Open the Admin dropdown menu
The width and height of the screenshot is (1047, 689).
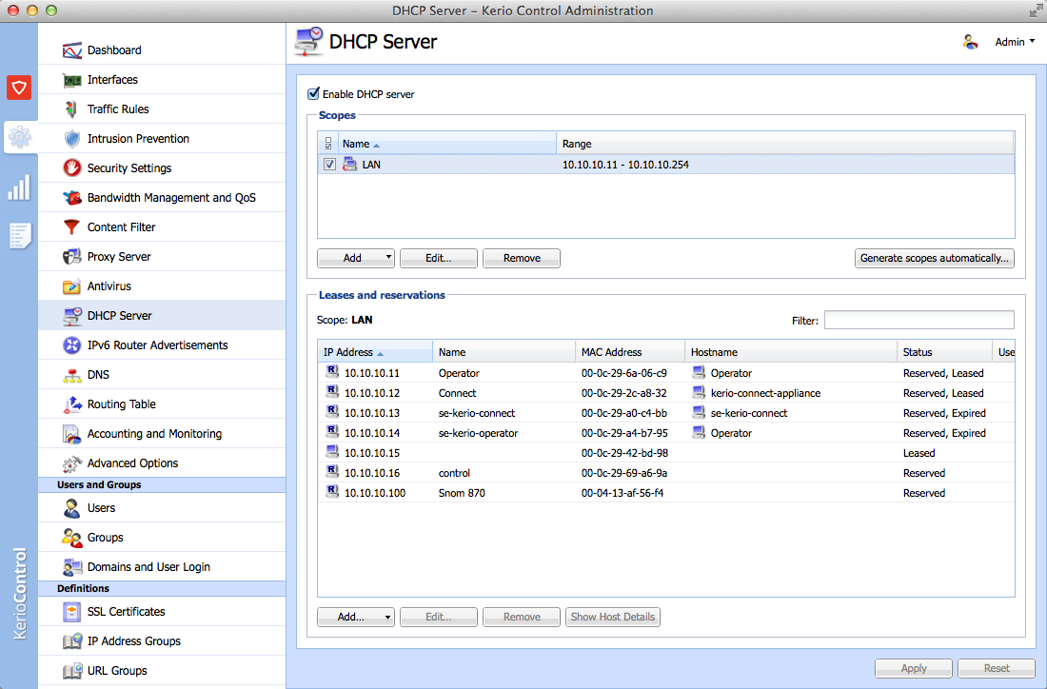(x=1015, y=42)
